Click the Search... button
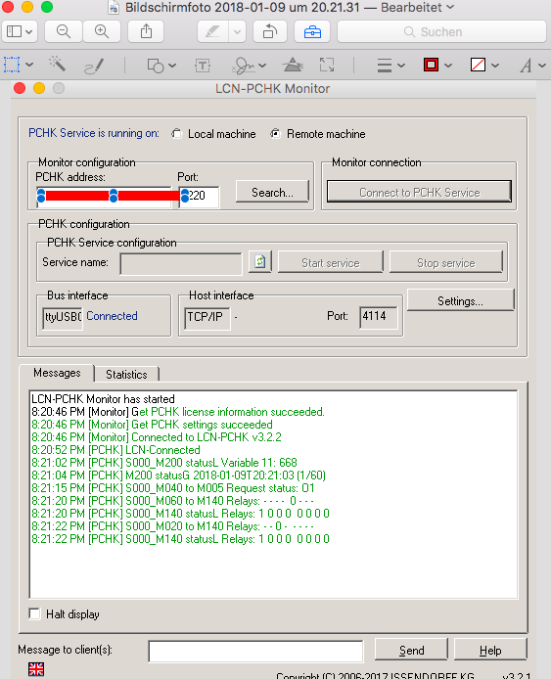This screenshot has width=551, height=679. (272, 192)
